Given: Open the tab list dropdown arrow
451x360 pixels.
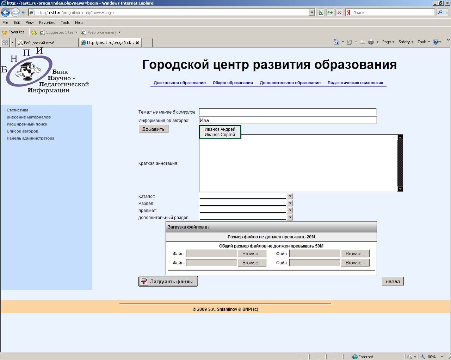Looking at the screenshot, I should click(13, 43).
